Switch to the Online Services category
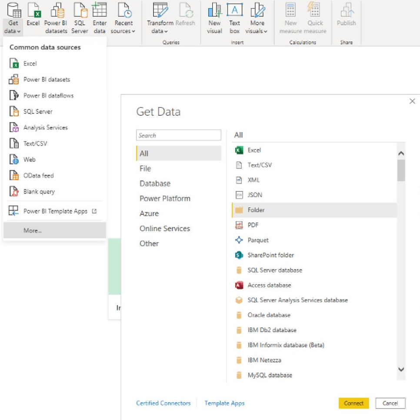 click(164, 229)
